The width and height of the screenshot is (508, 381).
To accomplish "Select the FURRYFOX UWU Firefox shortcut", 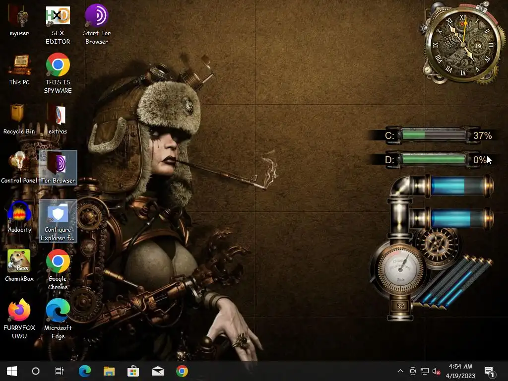I will click(x=19, y=319).
